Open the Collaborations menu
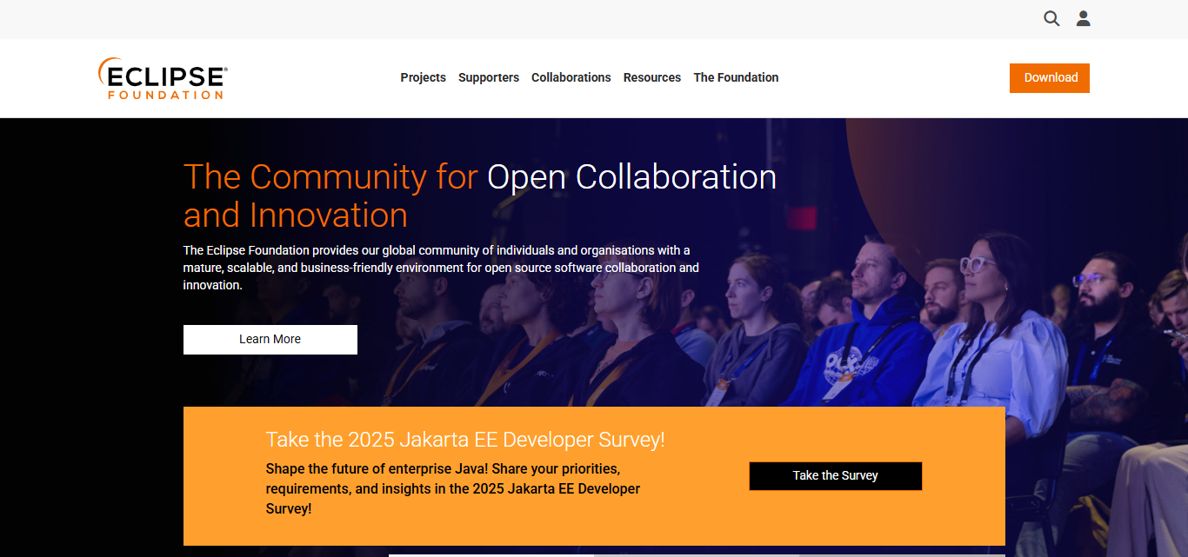 (571, 77)
